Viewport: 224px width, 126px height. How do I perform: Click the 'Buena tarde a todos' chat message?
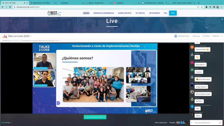[203, 94]
